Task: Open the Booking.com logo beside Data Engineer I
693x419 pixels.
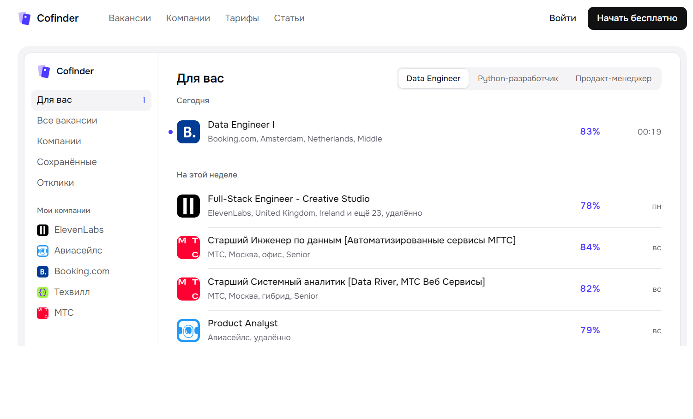Action: (x=188, y=132)
